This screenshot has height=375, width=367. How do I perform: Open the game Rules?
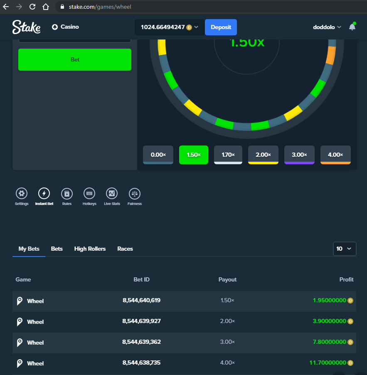coord(67,193)
